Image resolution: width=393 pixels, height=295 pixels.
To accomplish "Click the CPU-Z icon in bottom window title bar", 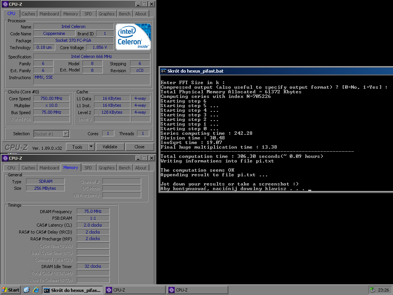I will [x=5, y=158].
